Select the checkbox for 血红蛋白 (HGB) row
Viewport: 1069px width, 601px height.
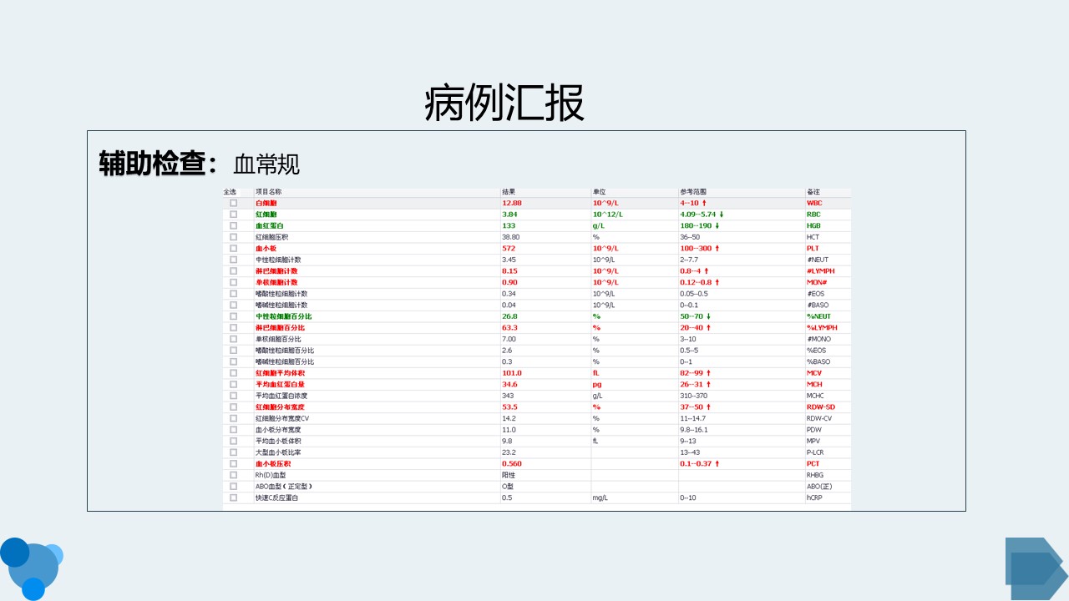(234, 225)
